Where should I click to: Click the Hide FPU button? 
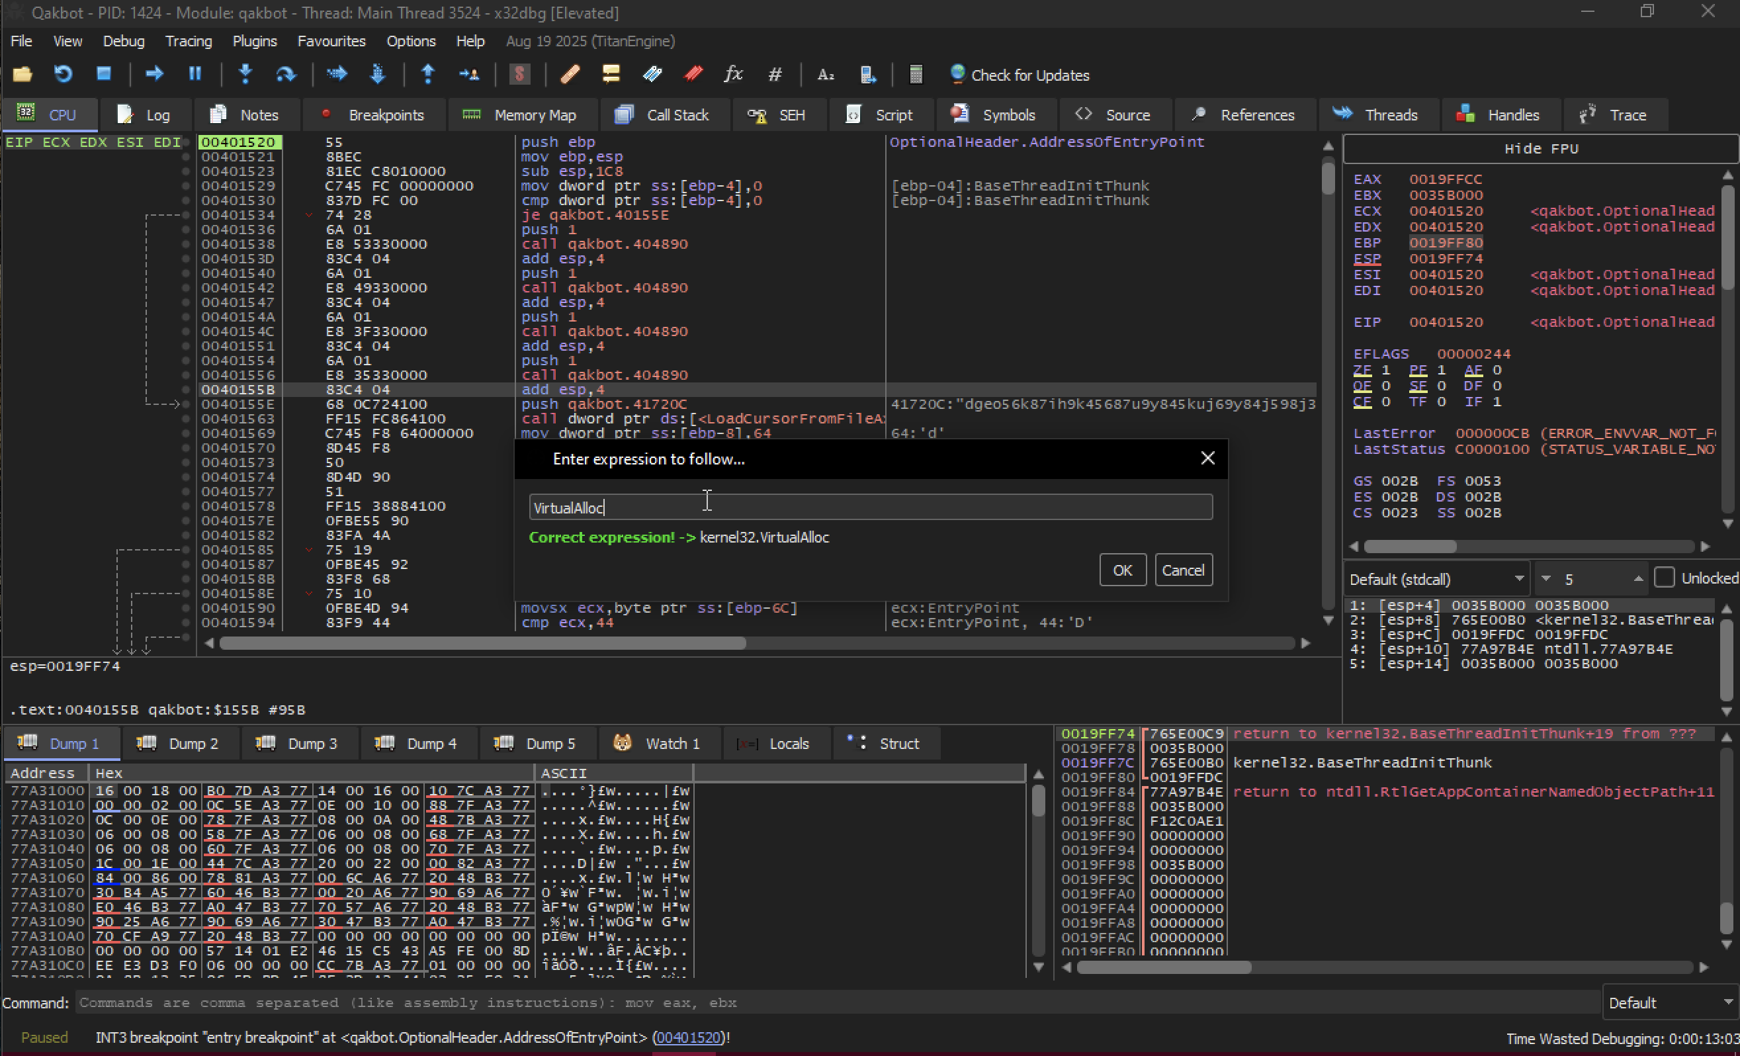pos(1540,148)
